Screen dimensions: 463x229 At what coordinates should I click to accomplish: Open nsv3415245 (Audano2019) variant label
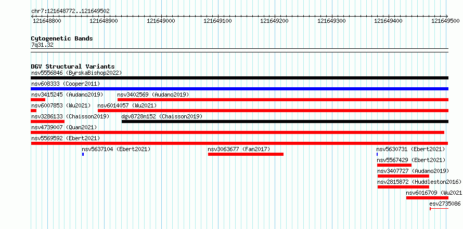67,95
